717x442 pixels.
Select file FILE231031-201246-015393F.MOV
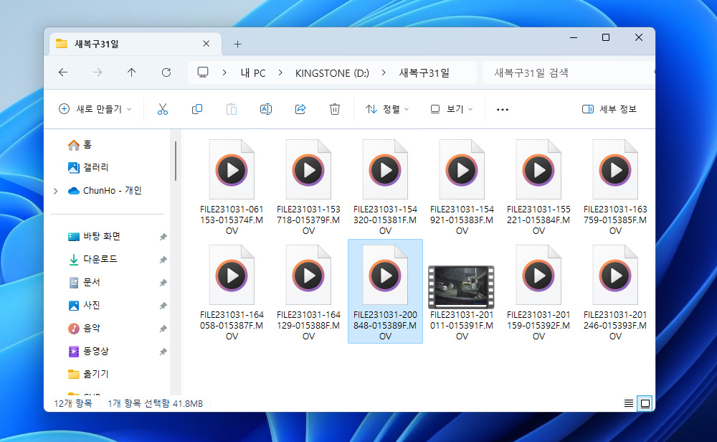(x=615, y=292)
